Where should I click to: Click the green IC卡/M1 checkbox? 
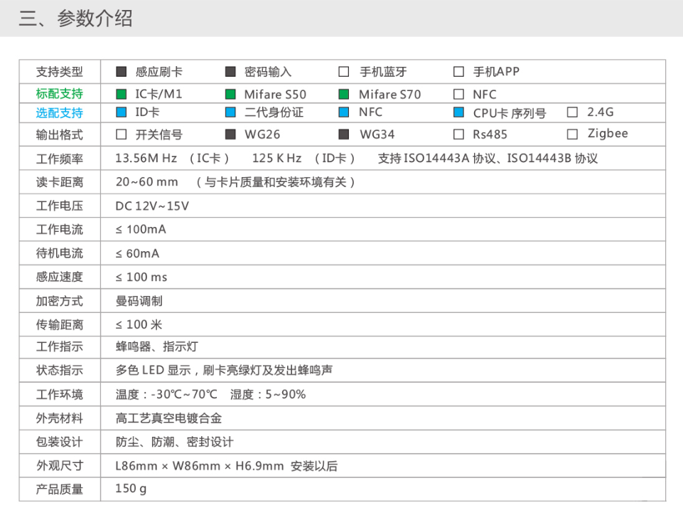[x=122, y=94]
